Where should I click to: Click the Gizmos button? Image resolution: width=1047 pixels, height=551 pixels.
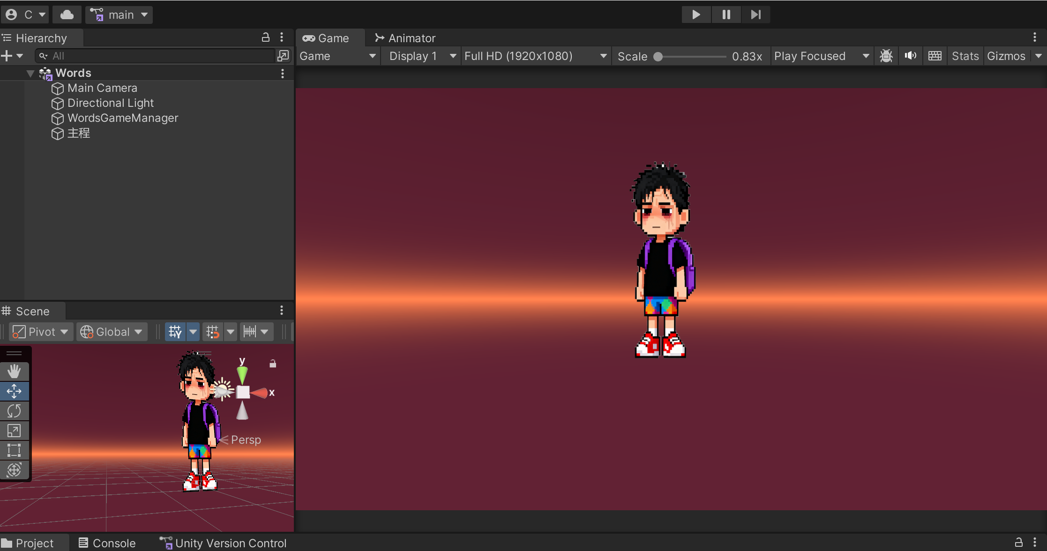[1006, 56]
